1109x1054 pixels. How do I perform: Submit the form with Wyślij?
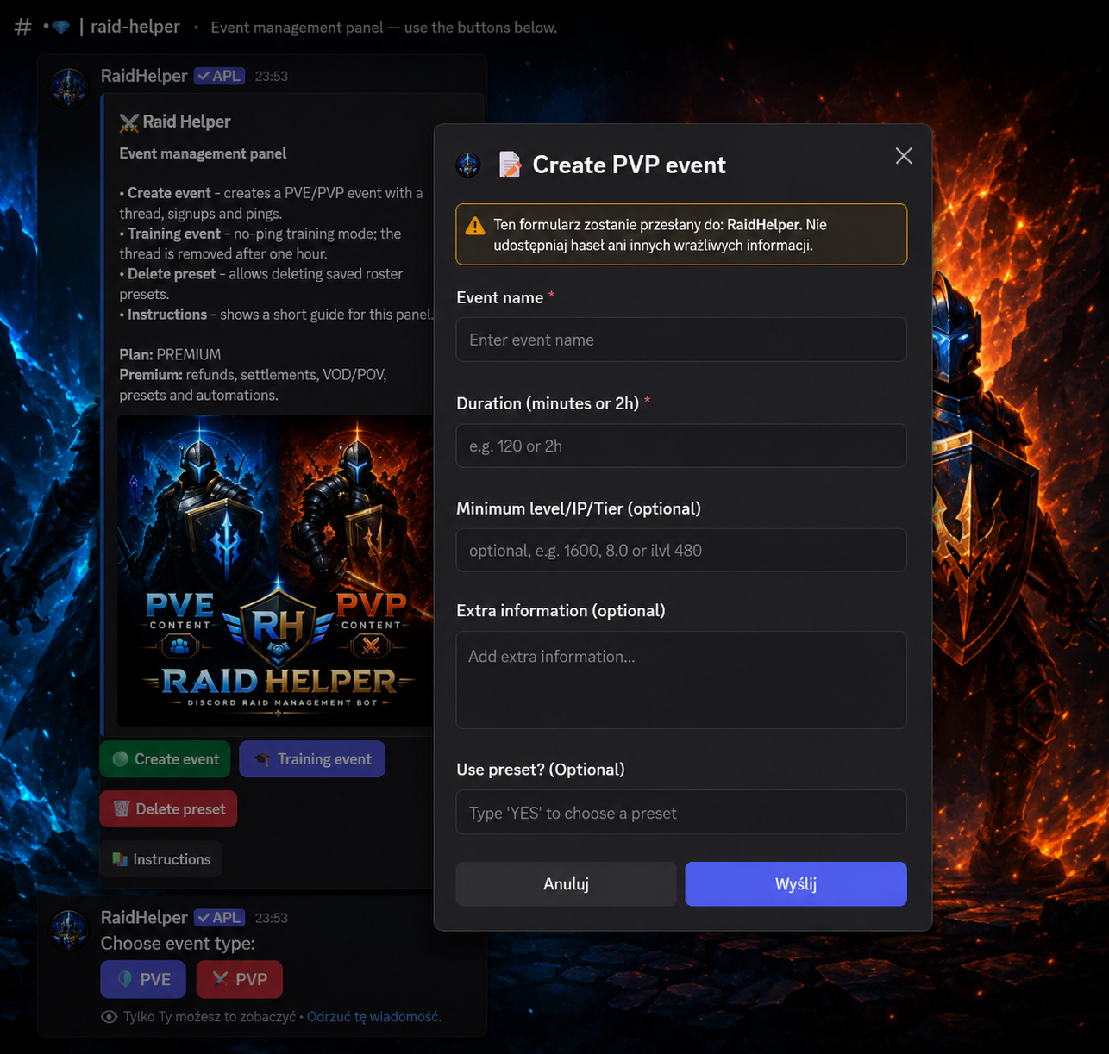coord(796,884)
